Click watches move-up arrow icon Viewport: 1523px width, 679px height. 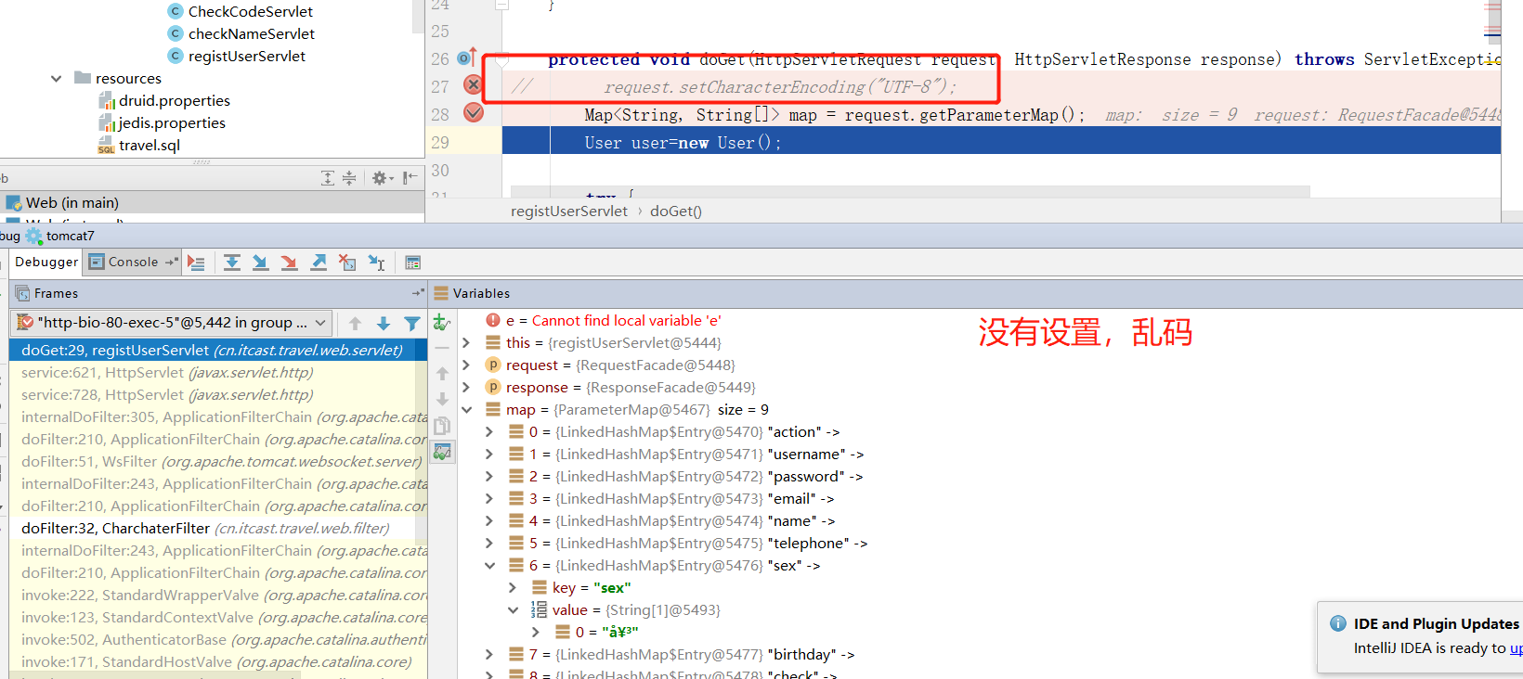tap(442, 373)
